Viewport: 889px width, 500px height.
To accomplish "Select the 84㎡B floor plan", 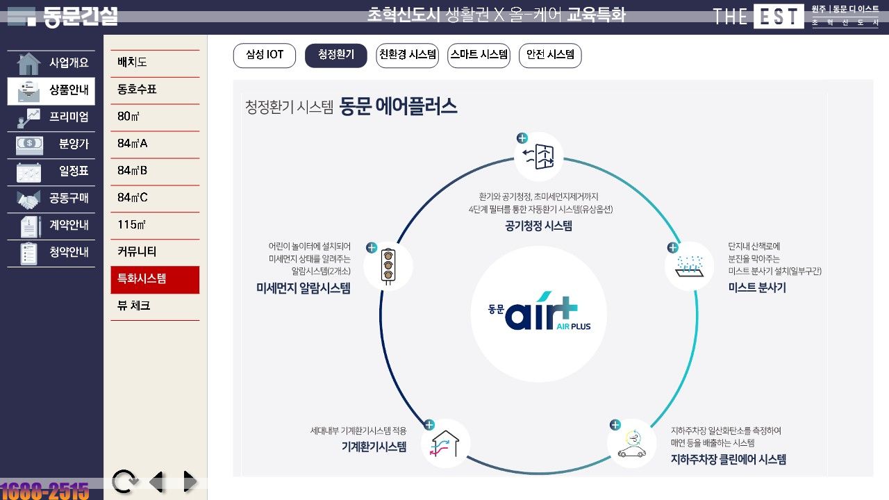I will click(x=155, y=172).
